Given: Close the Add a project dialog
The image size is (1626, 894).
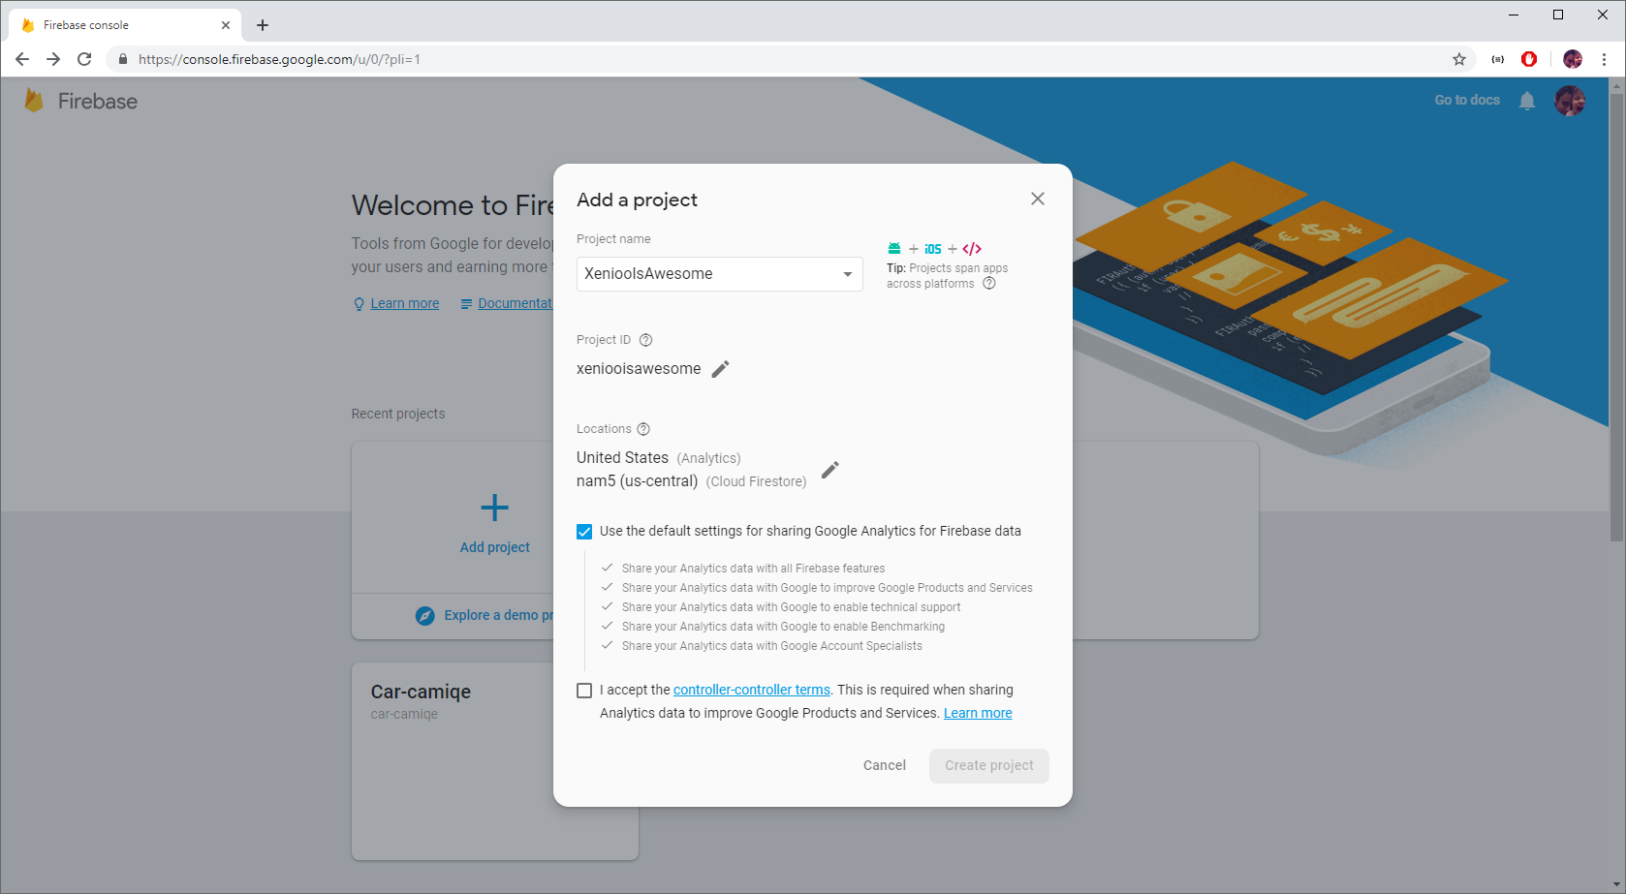Looking at the screenshot, I should click(1038, 199).
